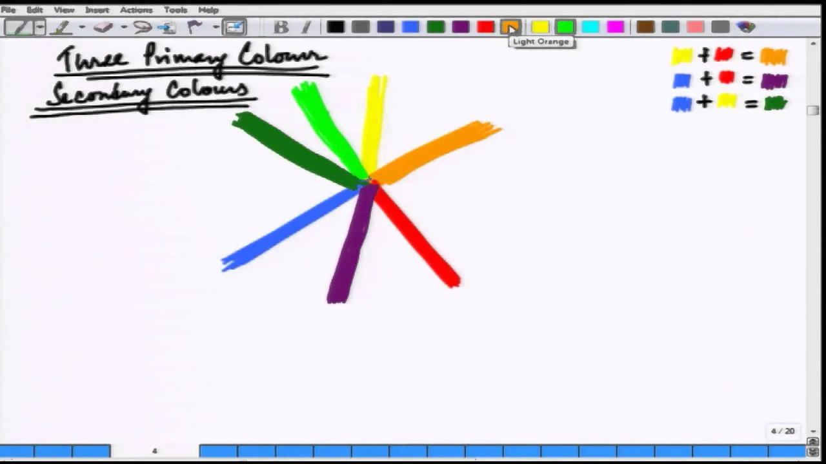Click the current page 4 marker
This screenshot has width=826, height=464.
point(155,450)
